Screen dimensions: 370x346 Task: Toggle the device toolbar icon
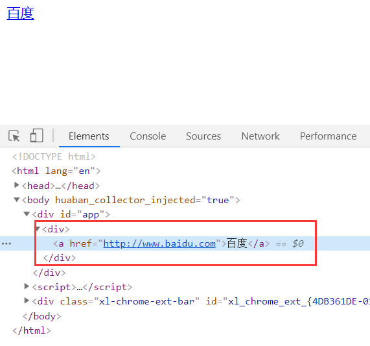[36, 136]
